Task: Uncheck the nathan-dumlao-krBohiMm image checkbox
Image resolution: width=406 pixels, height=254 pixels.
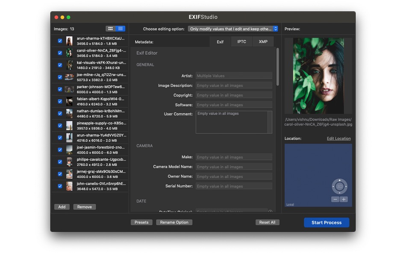Action: click(60, 113)
